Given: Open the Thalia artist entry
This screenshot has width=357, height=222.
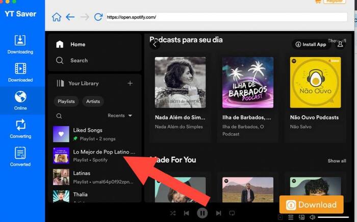Looking at the screenshot, I should (94, 196).
